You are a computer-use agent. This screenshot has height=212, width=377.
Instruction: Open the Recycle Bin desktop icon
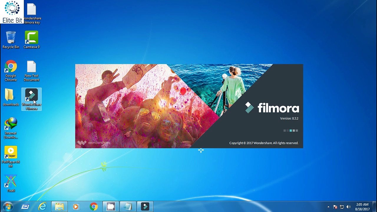(x=11, y=40)
